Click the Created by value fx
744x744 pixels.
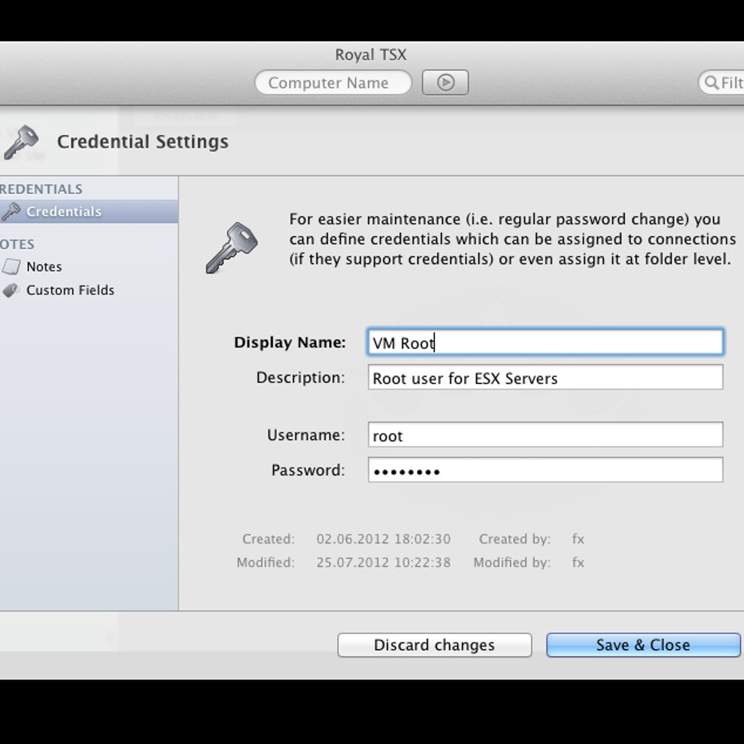[578, 539]
